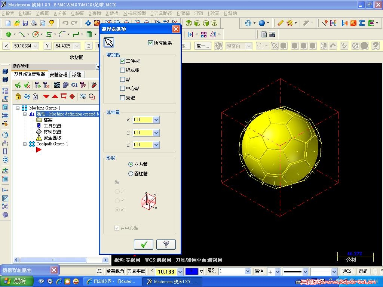
Task: Click the 刀具平面 button
Action: coord(136,271)
